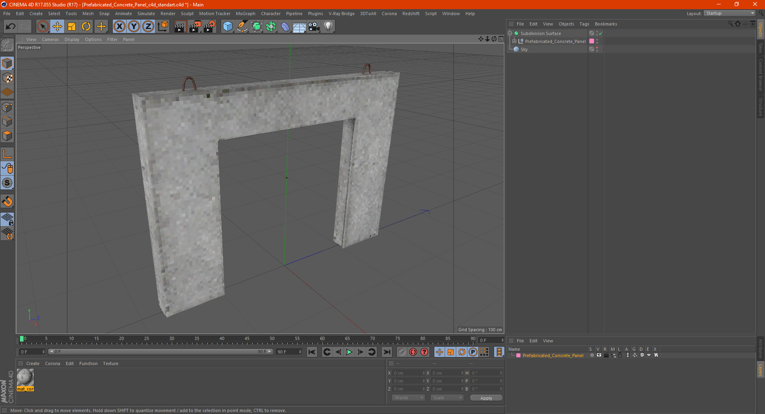Viewport: 765px width, 414px height.
Task: Open material manager Create menu
Action: coord(33,363)
